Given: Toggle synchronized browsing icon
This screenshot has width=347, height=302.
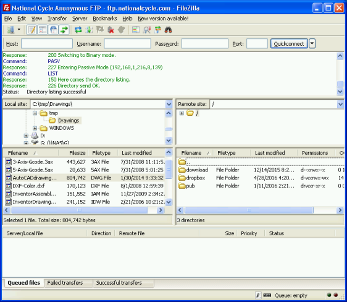Looking at the screenshot, I should (x=157, y=30).
